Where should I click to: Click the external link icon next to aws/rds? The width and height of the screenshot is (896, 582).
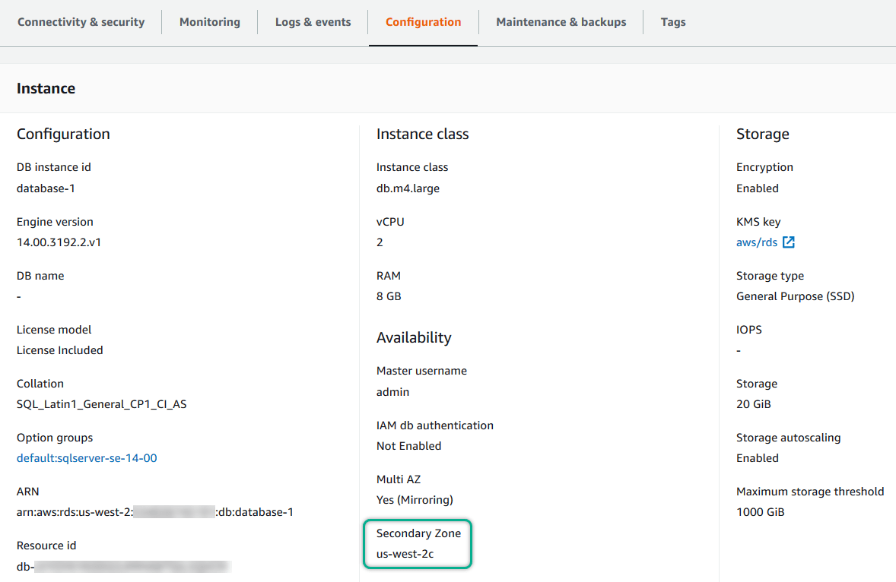(x=789, y=242)
